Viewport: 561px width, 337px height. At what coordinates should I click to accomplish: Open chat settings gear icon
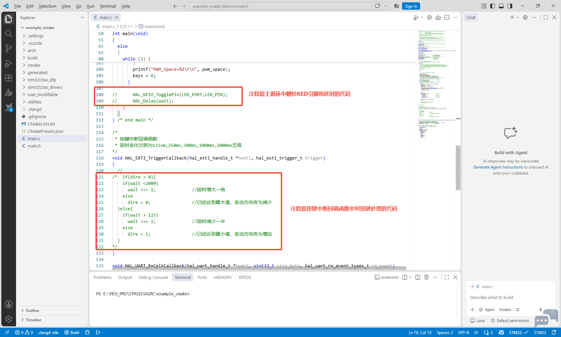tap(525, 17)
